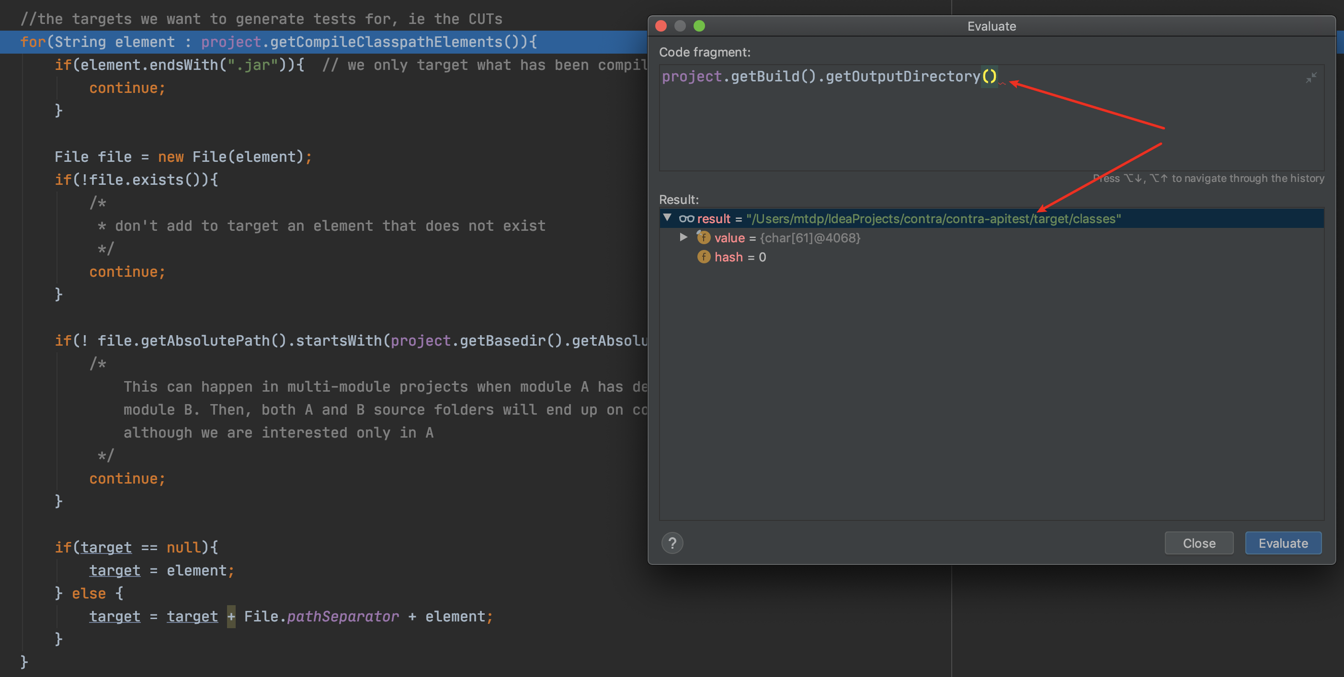This screenshot has width=1344, height=677.
Task: Collapse the result node disclosure triangle
Action: [667, 218]
